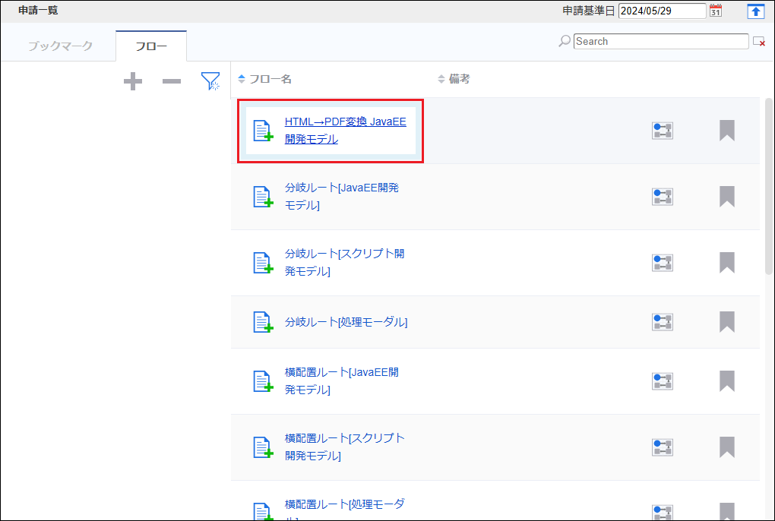The height and width of the screenshot is (521, 775).
Task: Show the flow diagram for HTML→PDF変換 JavaEE開発モデル
Action: (663, 131)
